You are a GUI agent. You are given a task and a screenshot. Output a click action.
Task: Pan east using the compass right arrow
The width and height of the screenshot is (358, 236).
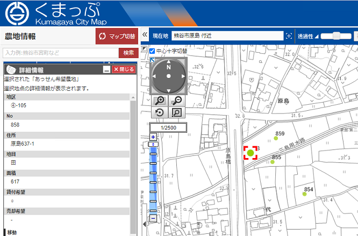(x=183, y=76)
